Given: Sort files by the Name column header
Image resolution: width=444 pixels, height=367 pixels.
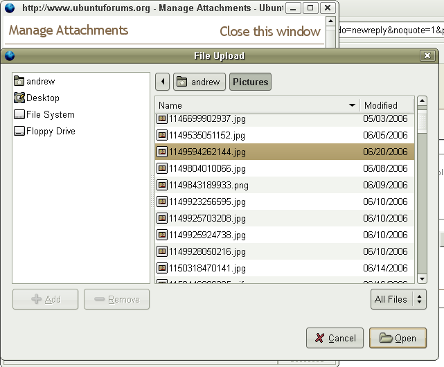Looking at the screenshot, I should tap(256, 105).
